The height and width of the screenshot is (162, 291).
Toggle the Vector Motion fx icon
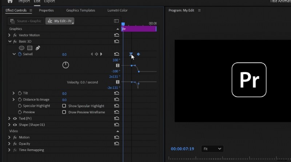15,35
